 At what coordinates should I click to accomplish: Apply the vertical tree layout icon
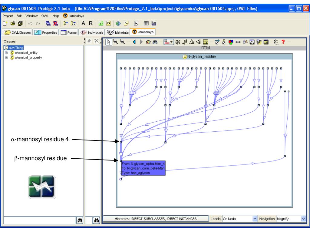pos(192,42)
